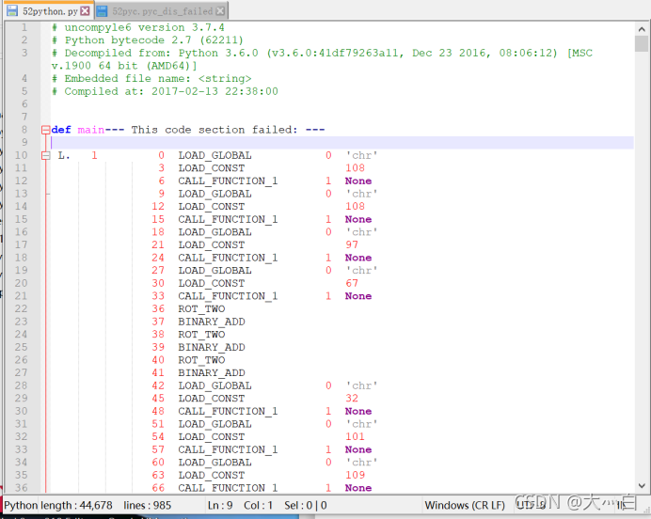Screen dimensions: 651x519
Task: Click Windows (CR LF) line ending indicator
Action: tap(465, 505)
